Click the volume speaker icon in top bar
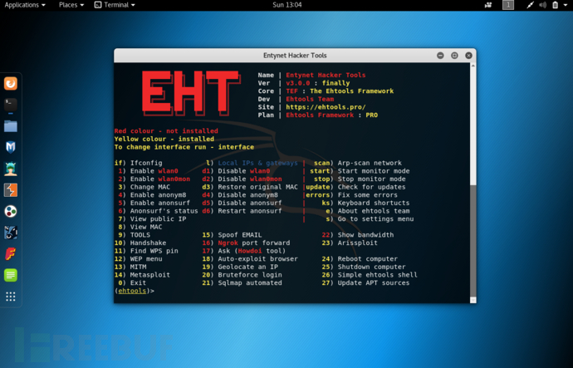573x368 pixels. pos(542,5)
